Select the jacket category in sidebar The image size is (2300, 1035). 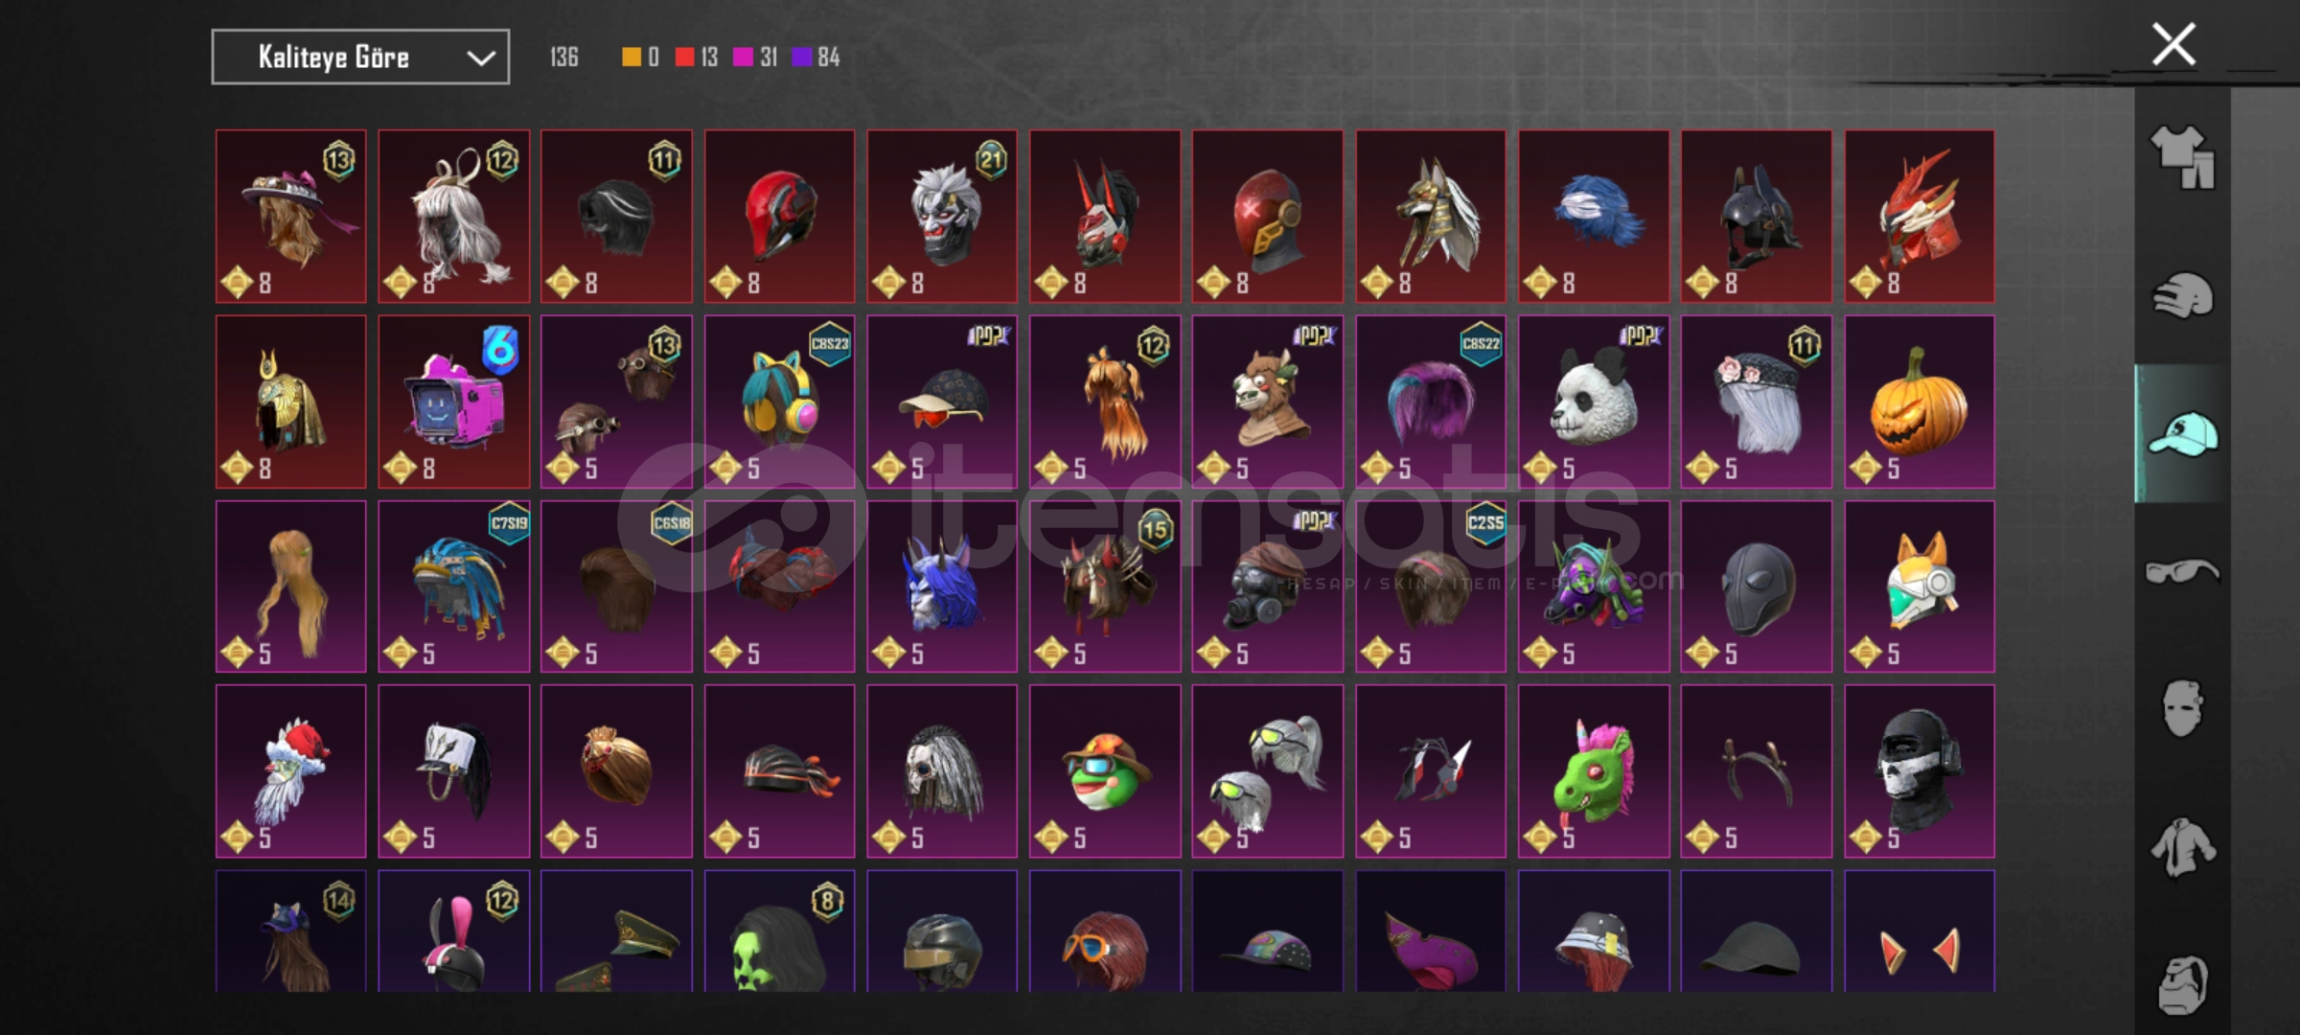pos(2182,847)
